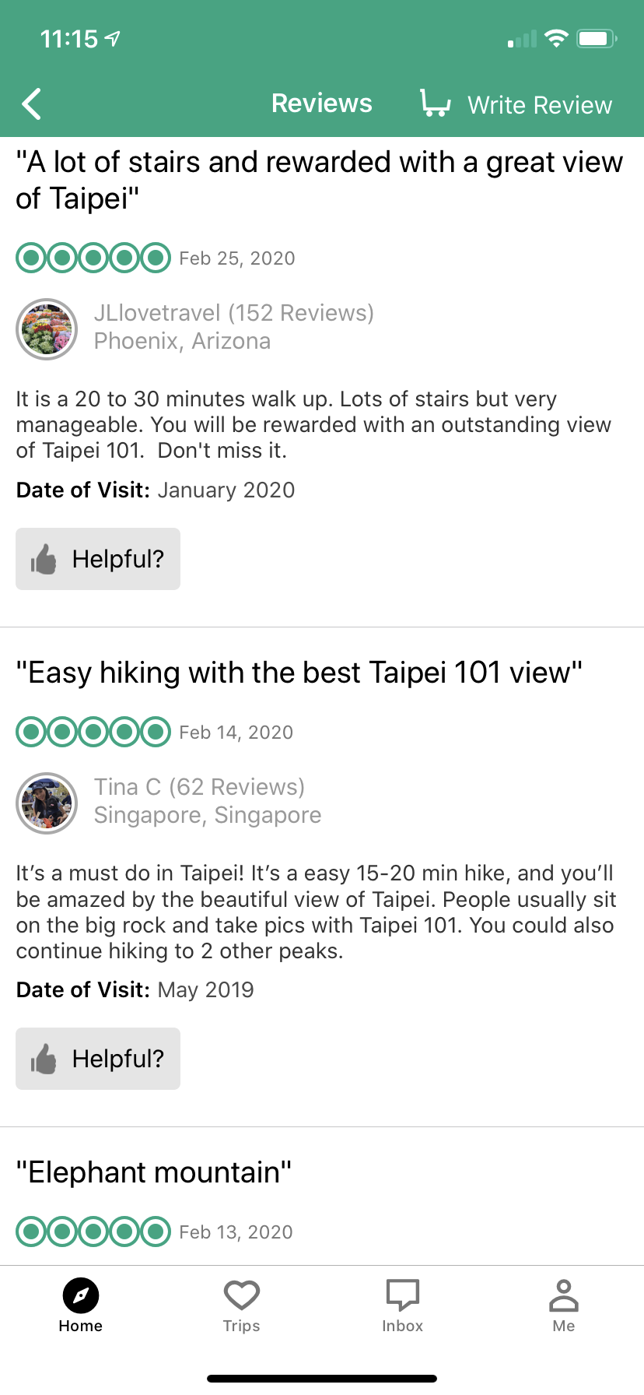This screenshot has width=644, height=1395.
Task: Open JLlovetravel profile avatar
Action: tap(47, 329)
